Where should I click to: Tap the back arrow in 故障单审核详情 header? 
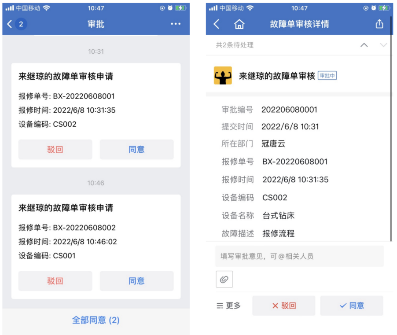coord(216,24)
